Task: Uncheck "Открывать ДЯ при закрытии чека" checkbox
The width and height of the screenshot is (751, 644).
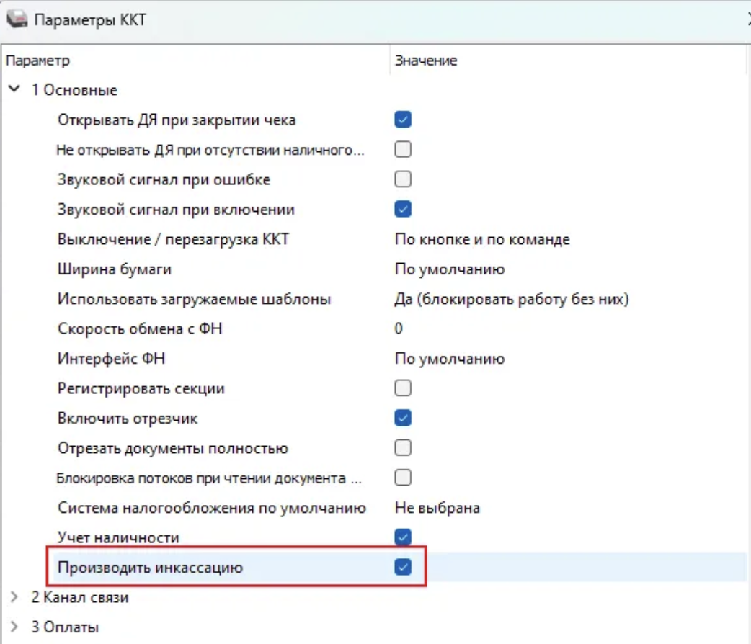Action: tap(403, 120)
